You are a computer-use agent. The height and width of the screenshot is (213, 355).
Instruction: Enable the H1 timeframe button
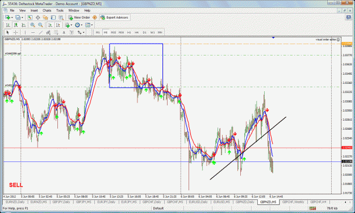click(129, 32)
